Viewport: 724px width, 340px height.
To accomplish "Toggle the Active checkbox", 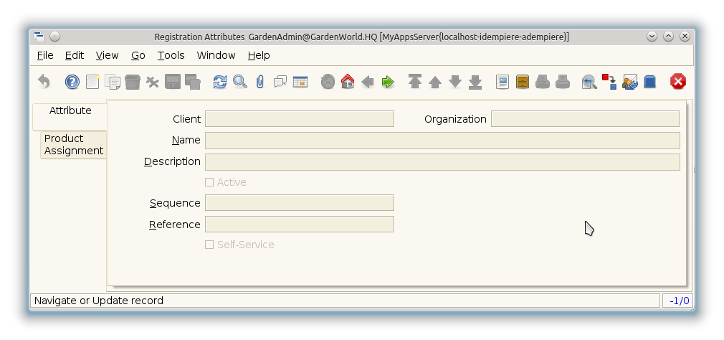I will click(x=209, y=182).
